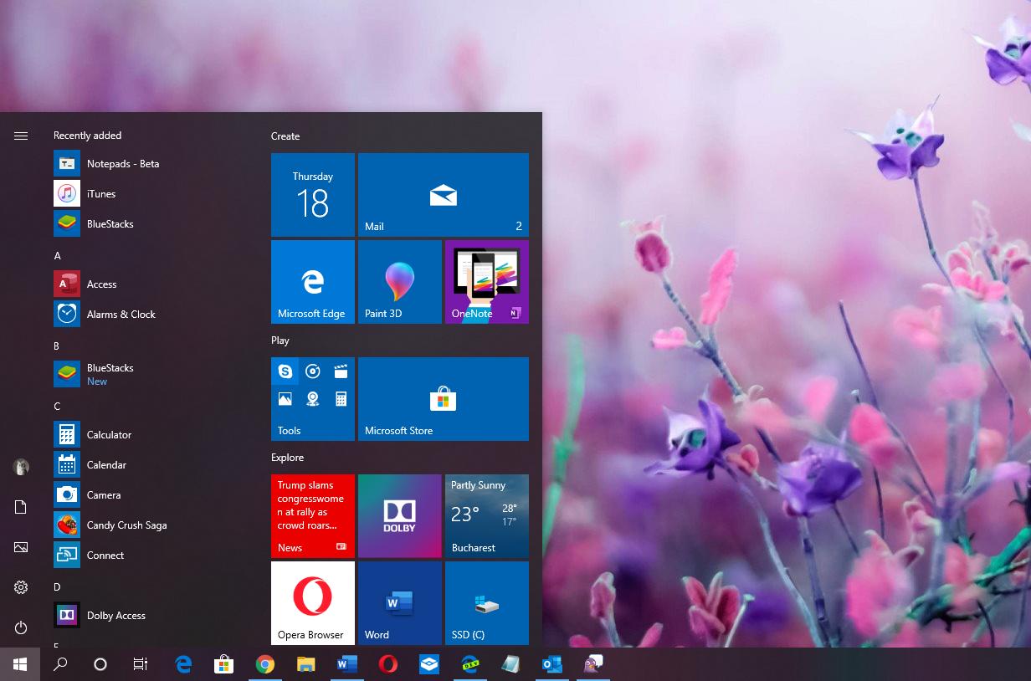The width and height of the screenshot is (1031, 681).
Task: Open the Word tile in Explore
Action: point(400,603)
